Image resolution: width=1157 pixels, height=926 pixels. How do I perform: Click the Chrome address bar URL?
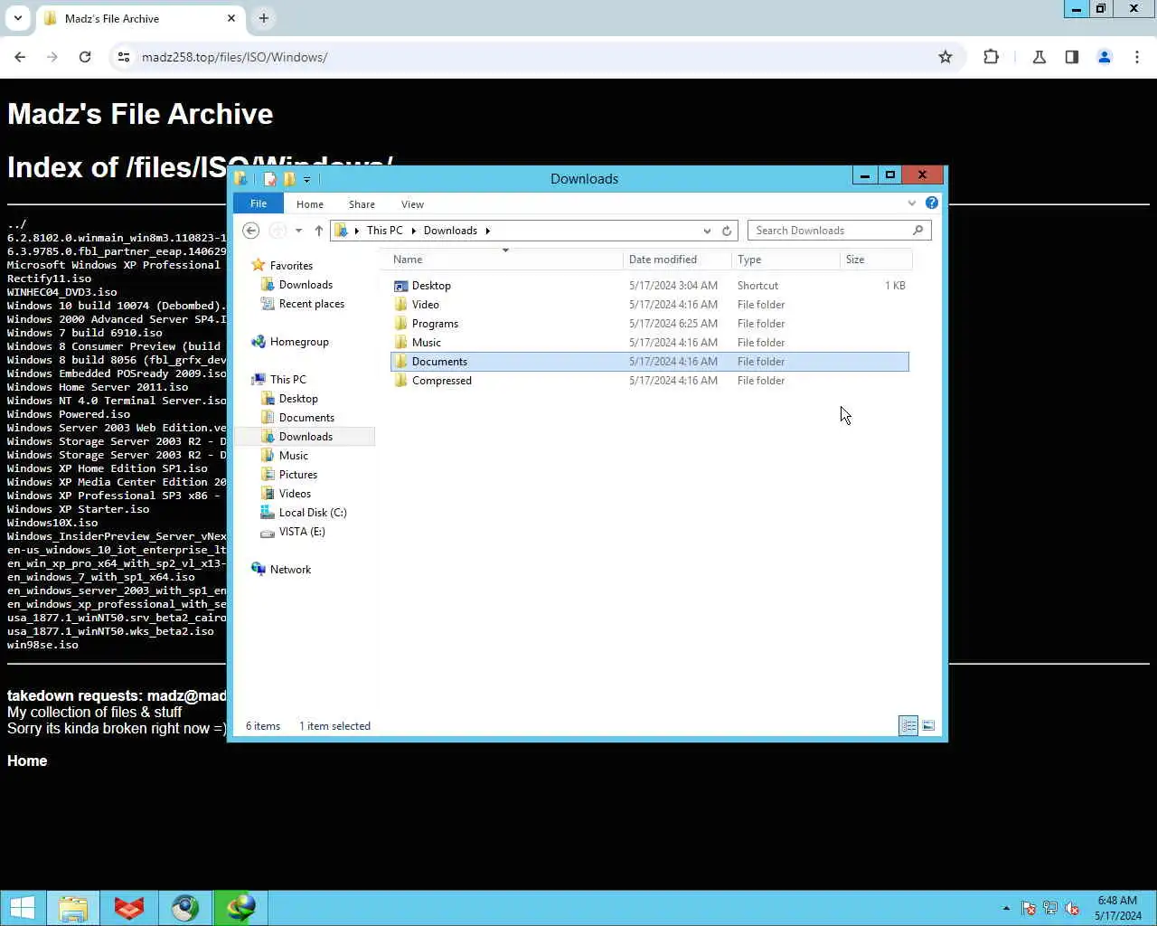click(234, 57)
